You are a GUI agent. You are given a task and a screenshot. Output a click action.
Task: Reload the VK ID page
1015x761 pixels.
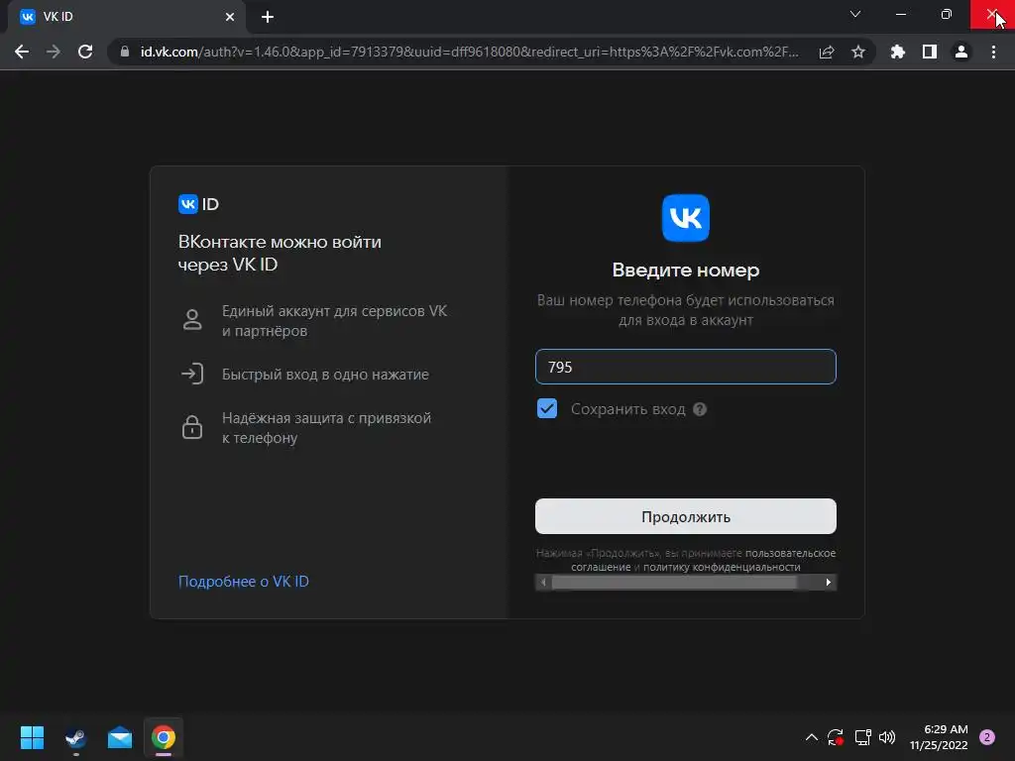point(85,52)
